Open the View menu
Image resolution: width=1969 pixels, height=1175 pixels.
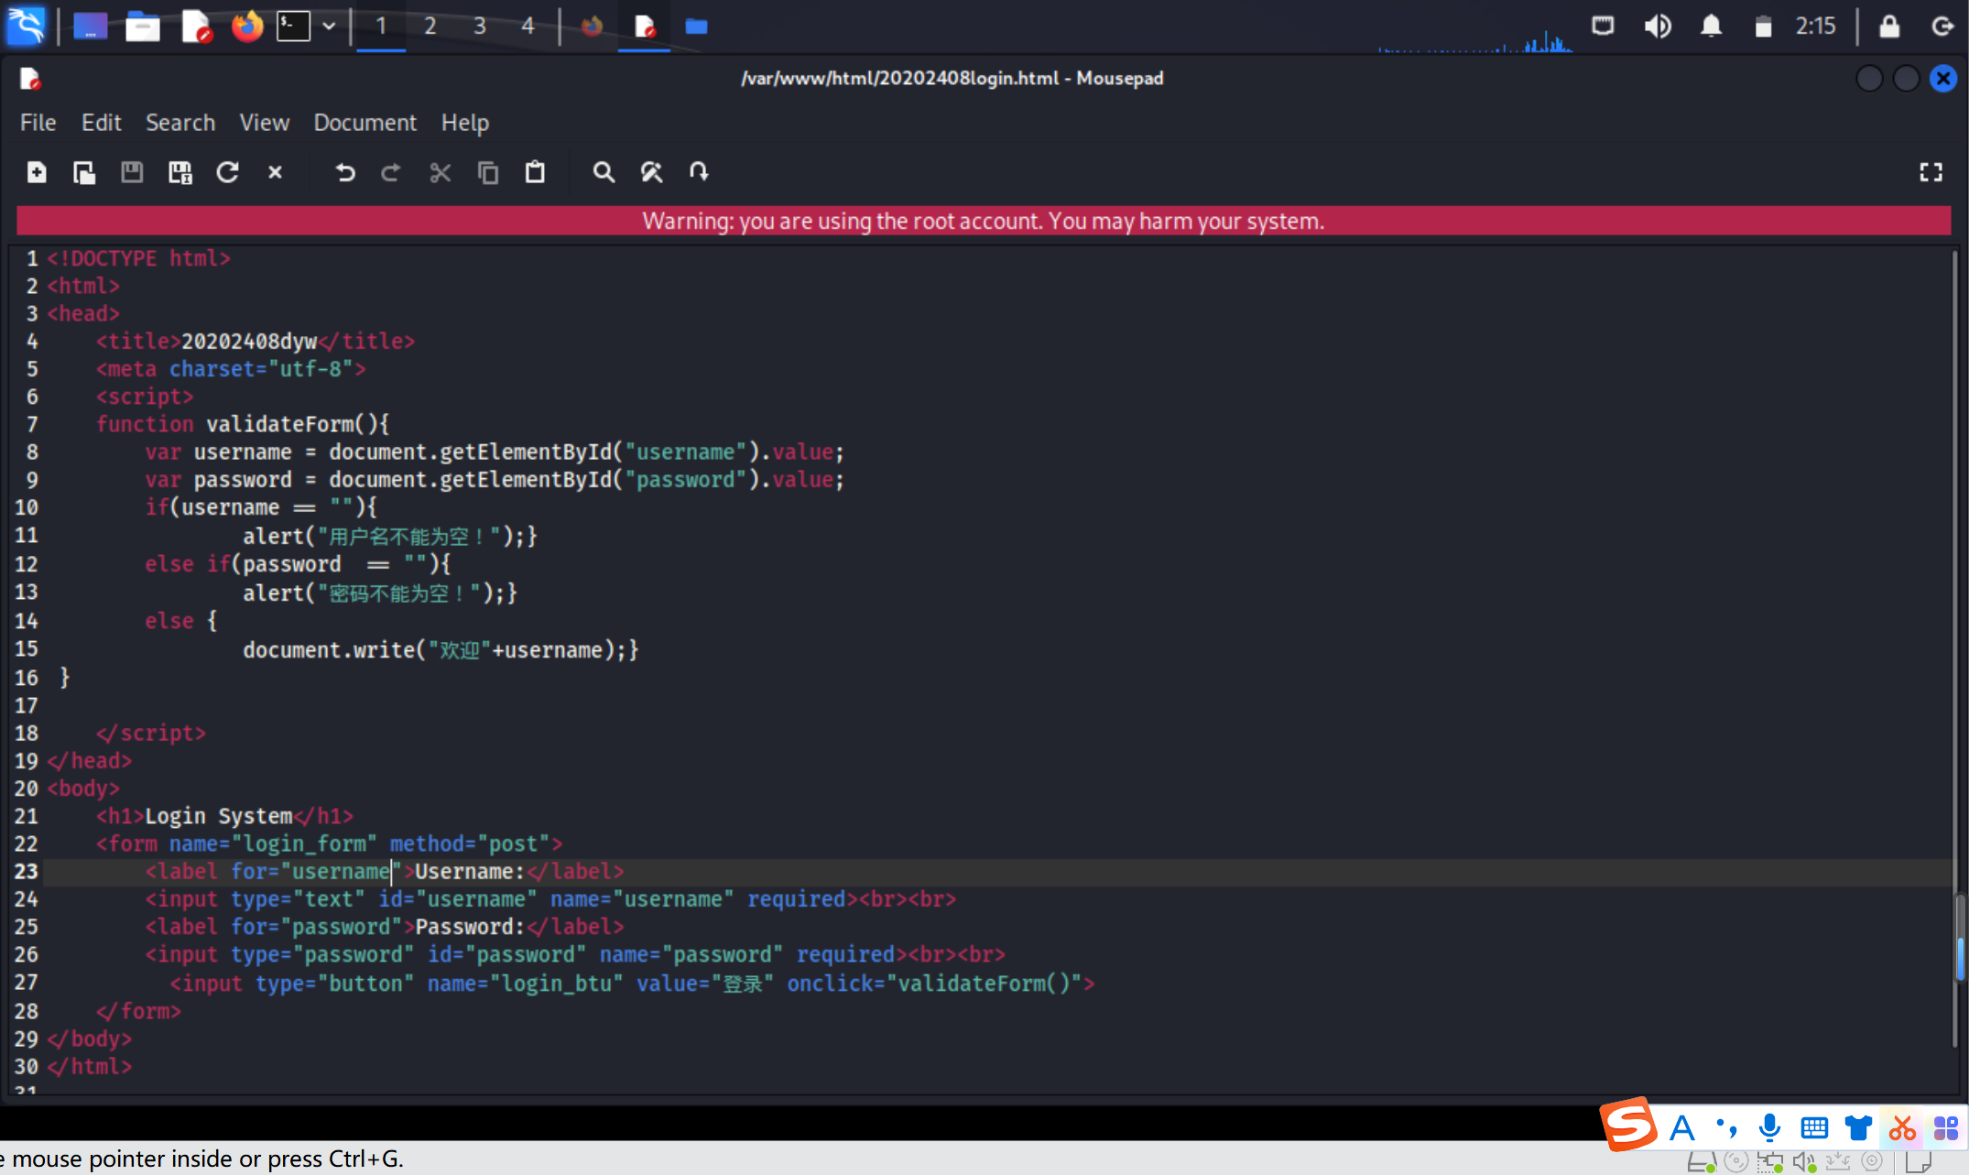pyautogui.click(x=264, y=123)
